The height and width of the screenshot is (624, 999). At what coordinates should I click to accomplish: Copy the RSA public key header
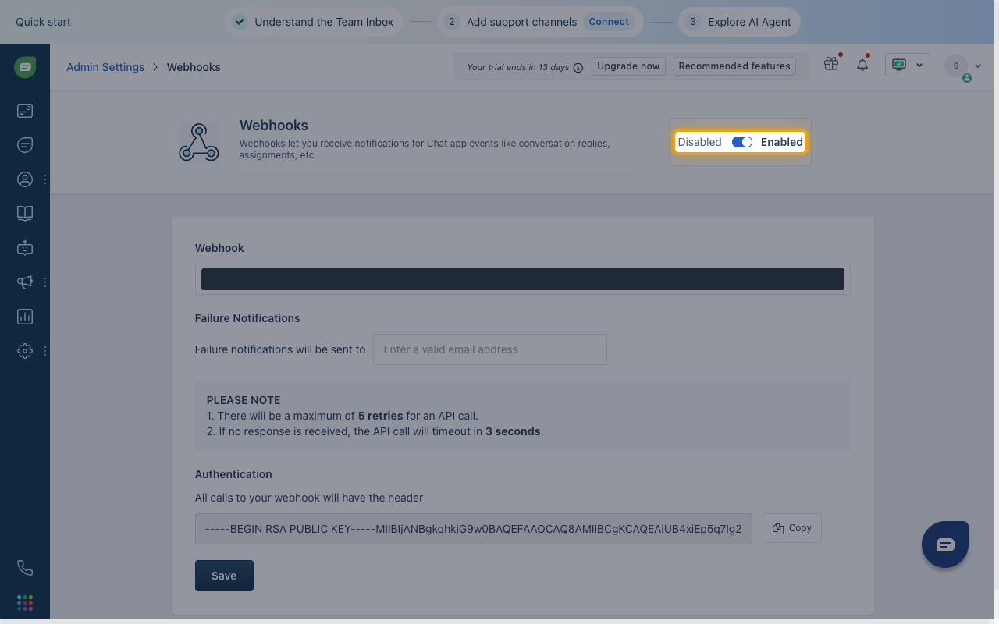tap(792, 528)
